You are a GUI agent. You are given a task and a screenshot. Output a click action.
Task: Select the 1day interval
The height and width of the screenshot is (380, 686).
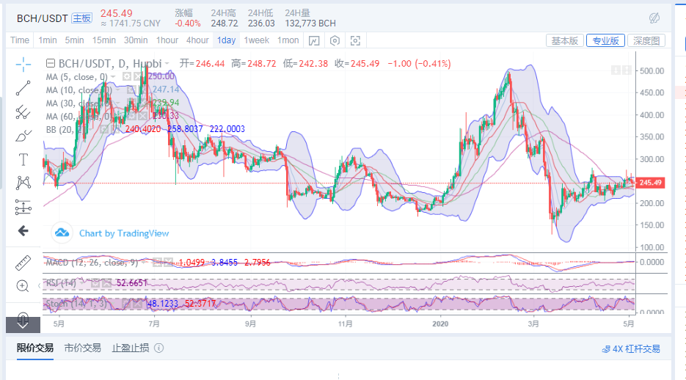[x=226, y=40]
